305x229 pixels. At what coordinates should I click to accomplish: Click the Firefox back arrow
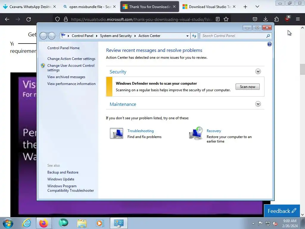coord(7,19)
